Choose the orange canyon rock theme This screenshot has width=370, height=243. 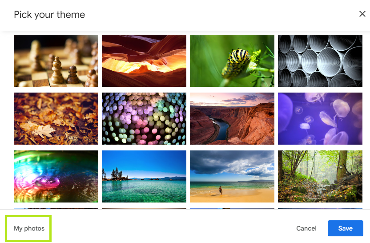coord(144,61)
